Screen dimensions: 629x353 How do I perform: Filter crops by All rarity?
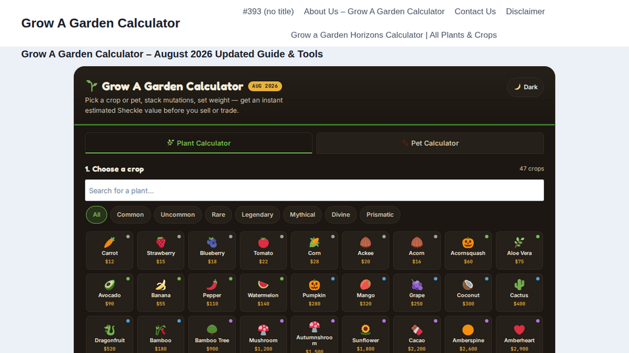(x=97, y=214)
